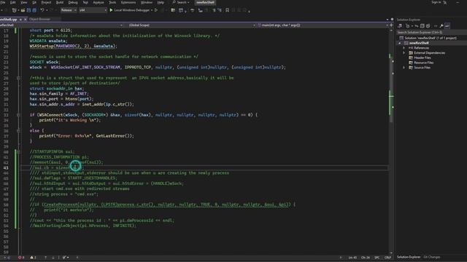Collapse the comment block on line 26

click(x=18, y=78)
